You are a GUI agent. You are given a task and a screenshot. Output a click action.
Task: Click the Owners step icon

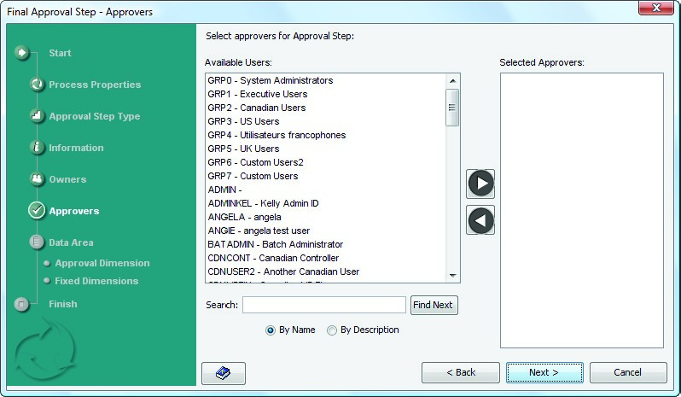pos(37,179)
